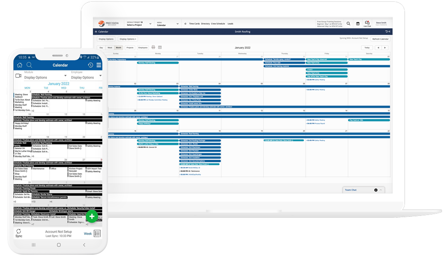444x257 pixels.
Task: Tap the Sync icon on phone
Action: (19, 232)
